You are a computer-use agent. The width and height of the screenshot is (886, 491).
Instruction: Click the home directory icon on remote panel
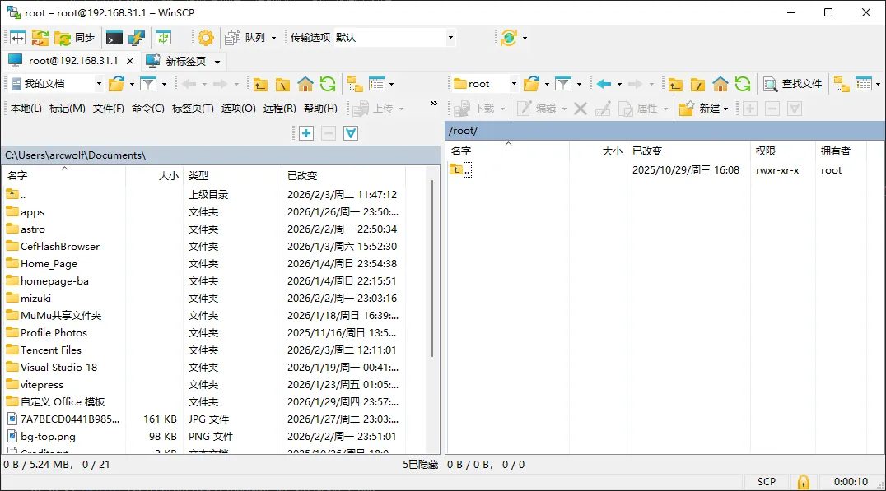click(x=721, y=83)
